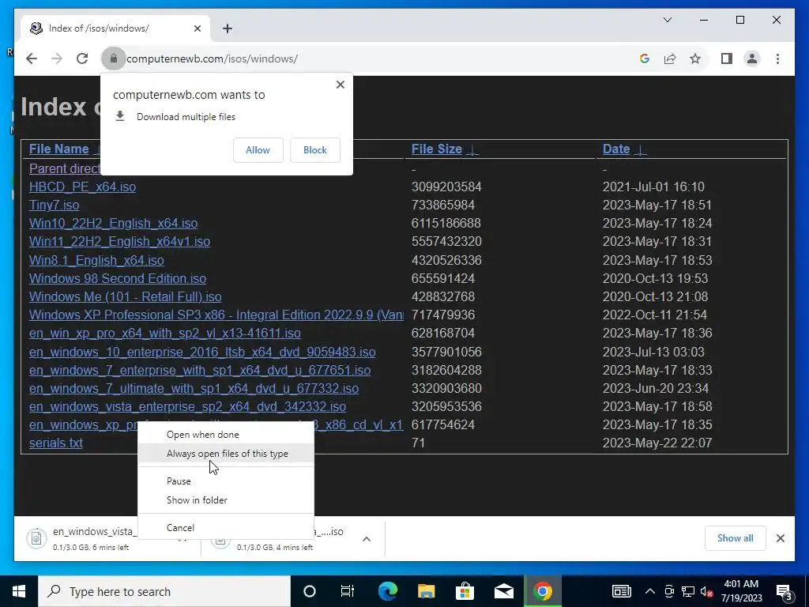Viewport: 809px width, 607px height.
Task: Block multiple file downloads
Action: (315, 150)
